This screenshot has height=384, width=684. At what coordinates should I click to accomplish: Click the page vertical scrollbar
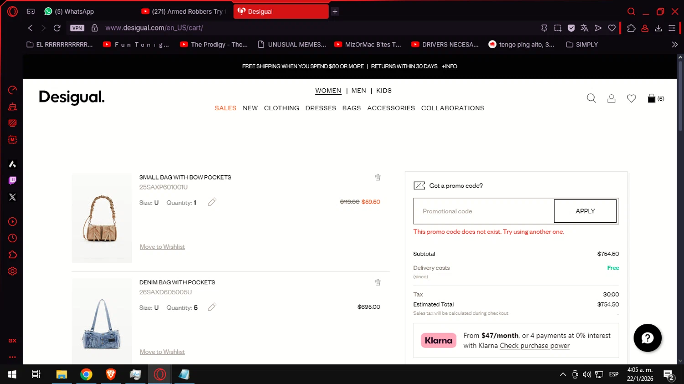[680, 96]
